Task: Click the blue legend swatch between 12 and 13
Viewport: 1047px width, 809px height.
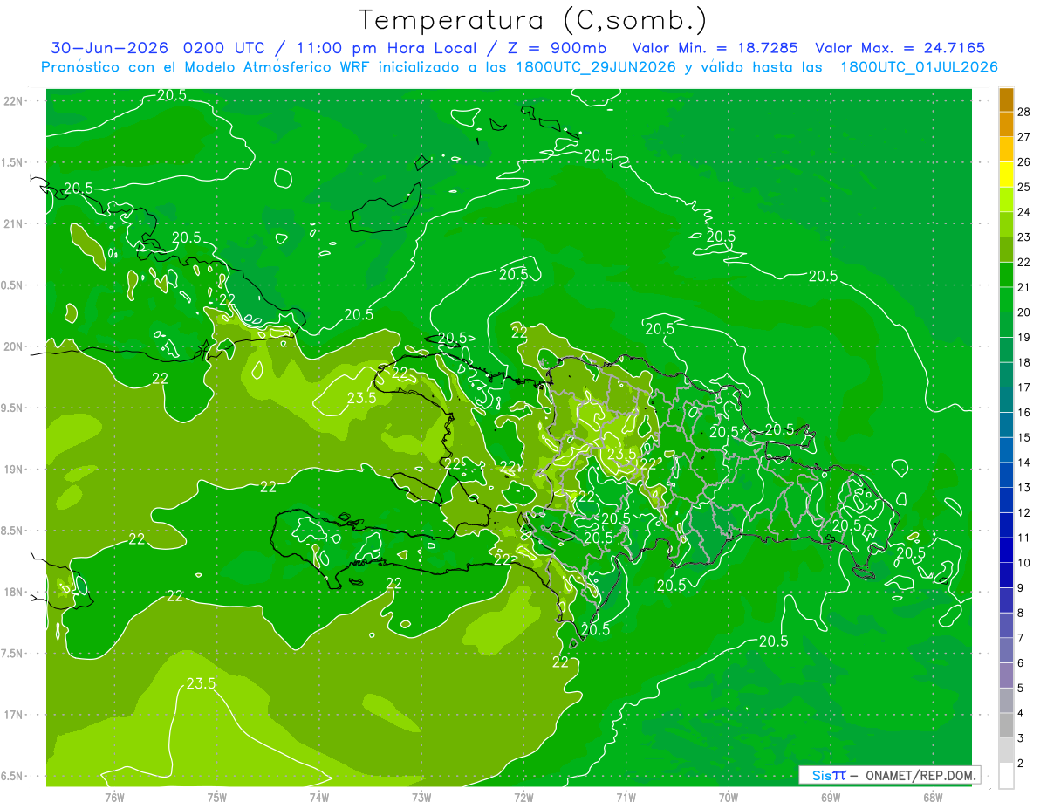Action: [x=1006, y=500]
